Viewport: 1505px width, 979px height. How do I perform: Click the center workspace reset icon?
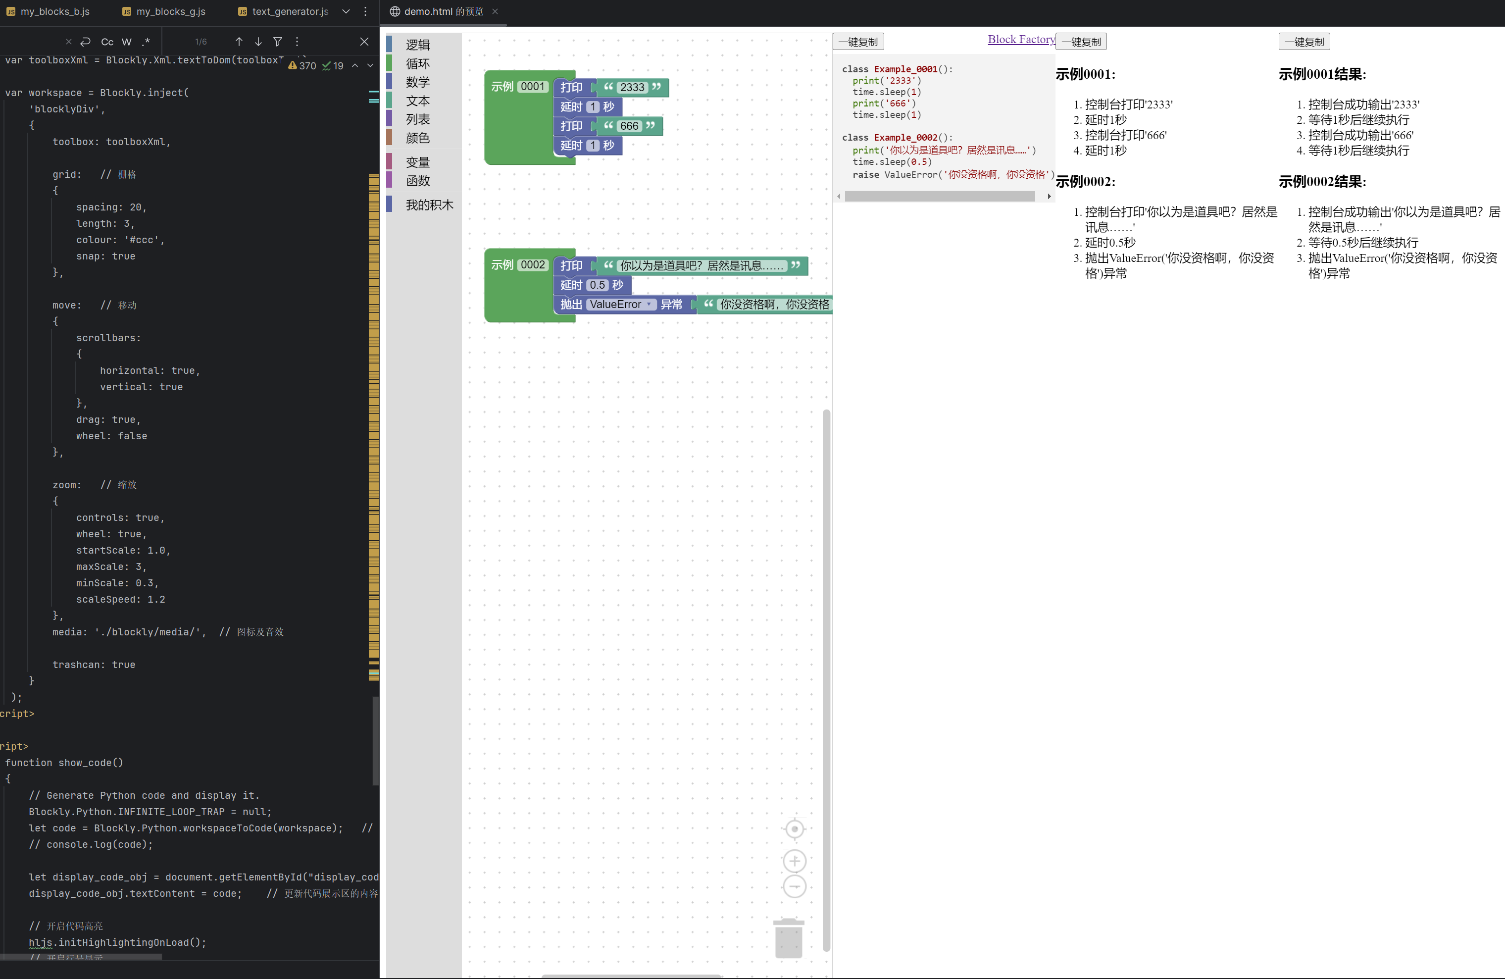(x=794, y=828)
